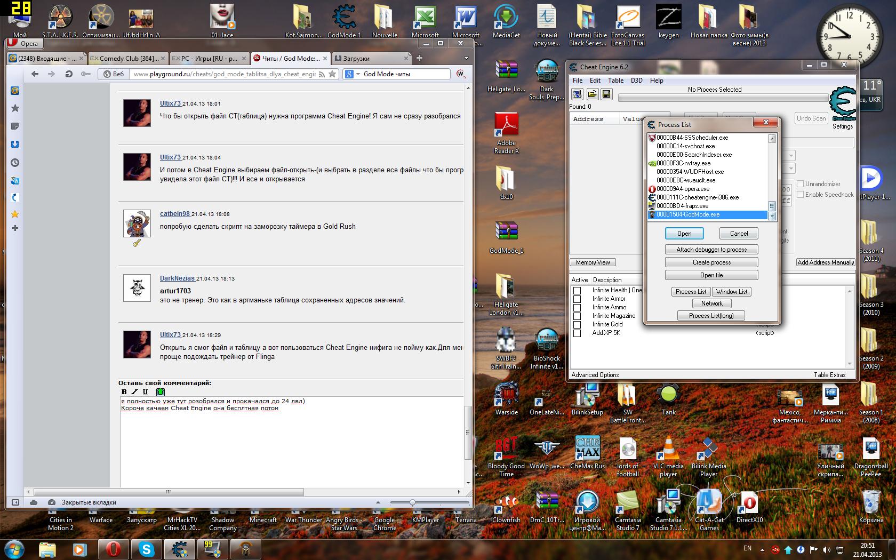Viewport: 896px width, 560px height.
Task: Select 000009A4-opera.exe in process list
Action: 707,189
